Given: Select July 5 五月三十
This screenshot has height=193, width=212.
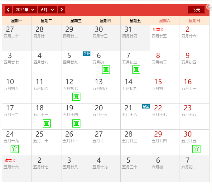Looking at the screenshot, I should click(135, 169).
